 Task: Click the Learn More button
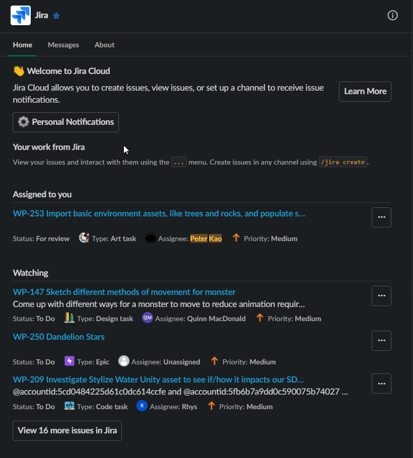point(365,92)
